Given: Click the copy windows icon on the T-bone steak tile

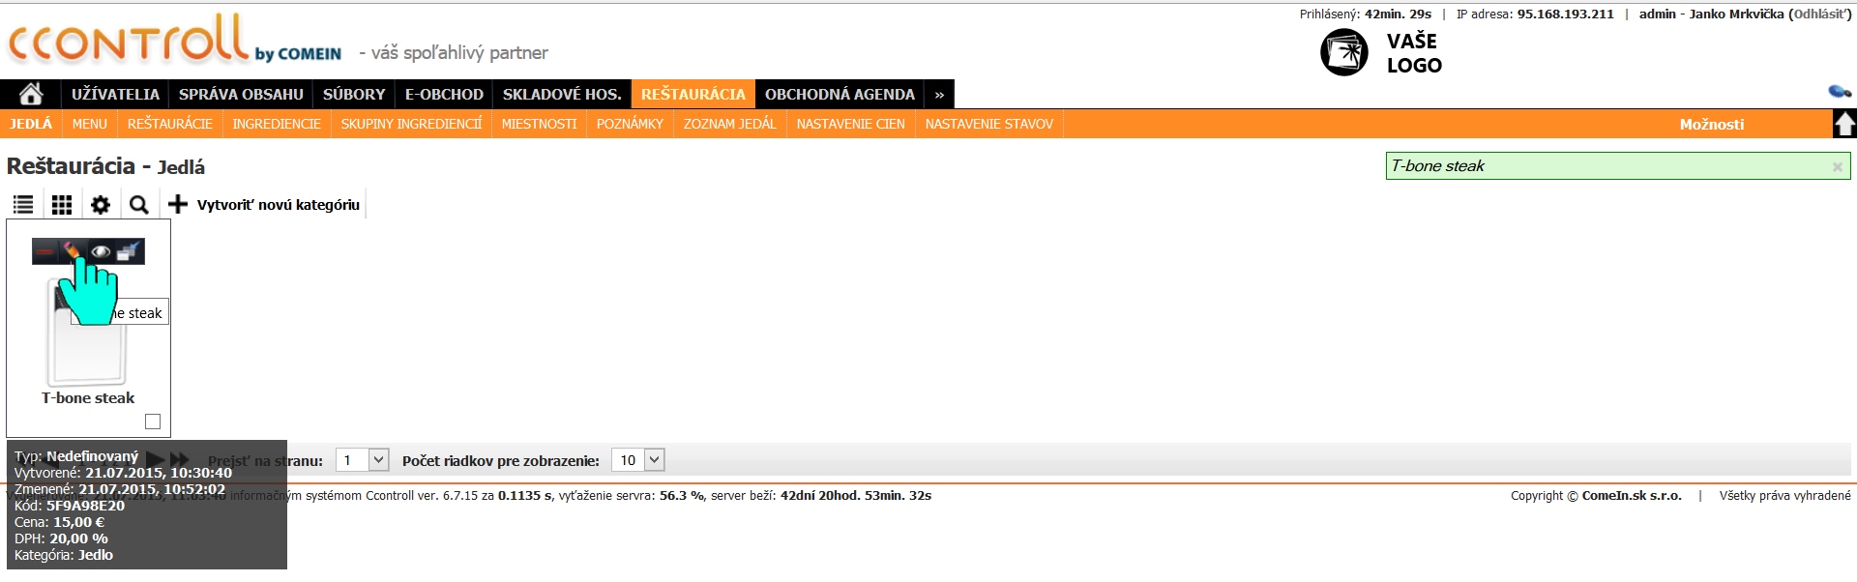Looking at the screenshot, I should pyautogui.click(x=129, y=251).
